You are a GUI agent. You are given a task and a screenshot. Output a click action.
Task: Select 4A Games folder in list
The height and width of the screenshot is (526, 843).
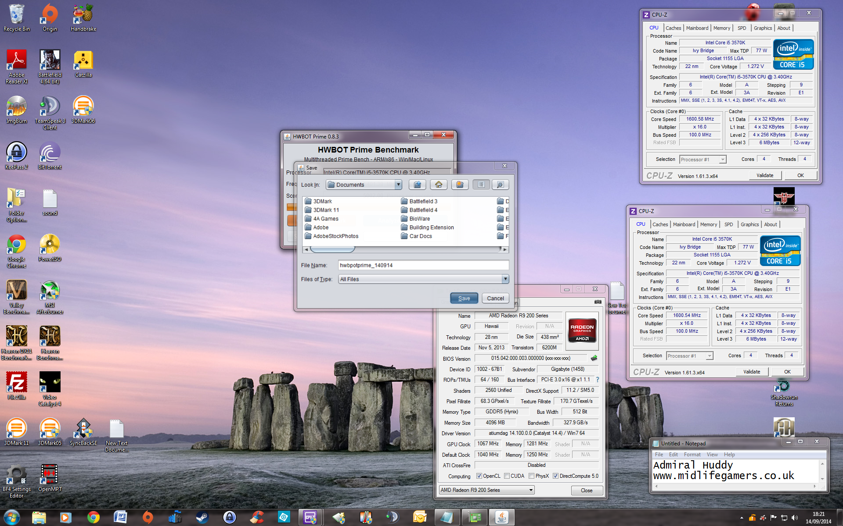tap(321, 219)
